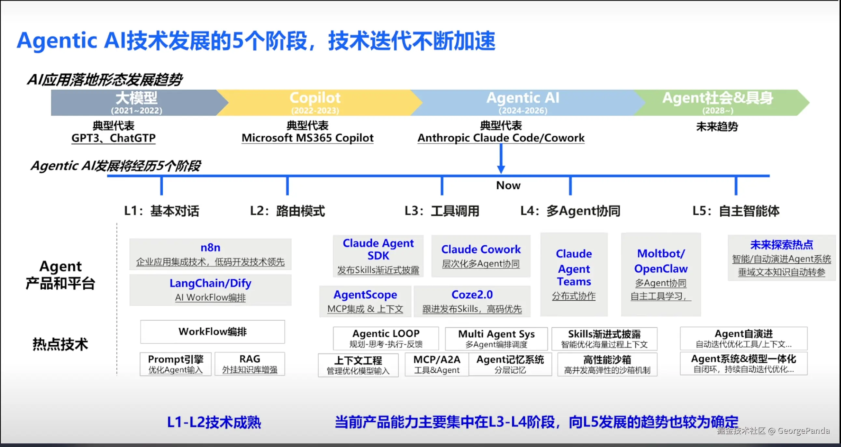Click the 'Agent系统&模型一体化' box

[744, 364]
